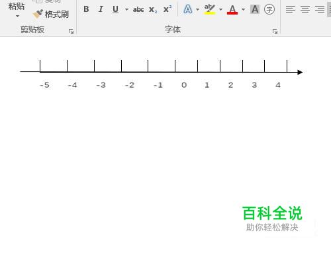Open the Paste dropdown arrow
This screenshot has height=253, width=331.
click(x=17, y=16)
